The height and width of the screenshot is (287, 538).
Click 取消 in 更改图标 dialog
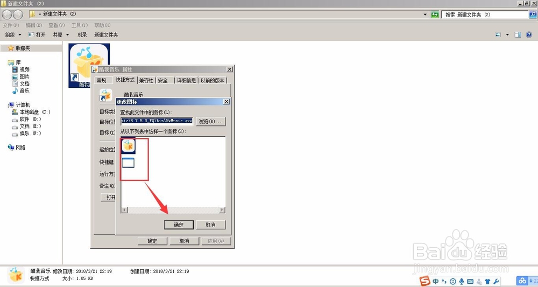[210, 225]
